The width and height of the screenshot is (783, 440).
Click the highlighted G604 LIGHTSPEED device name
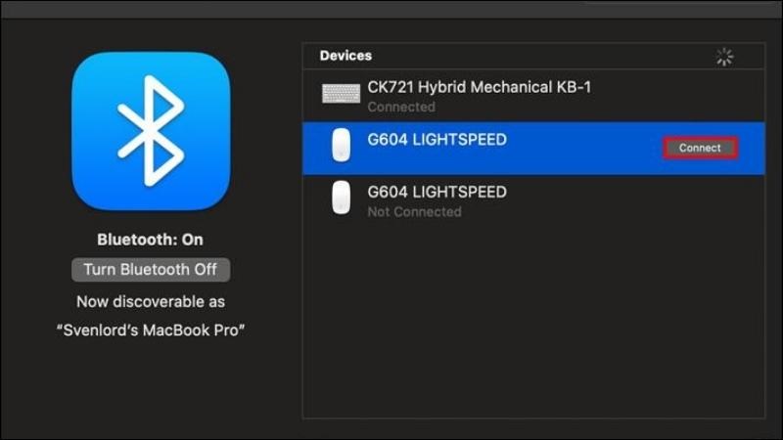click(437, 140)
